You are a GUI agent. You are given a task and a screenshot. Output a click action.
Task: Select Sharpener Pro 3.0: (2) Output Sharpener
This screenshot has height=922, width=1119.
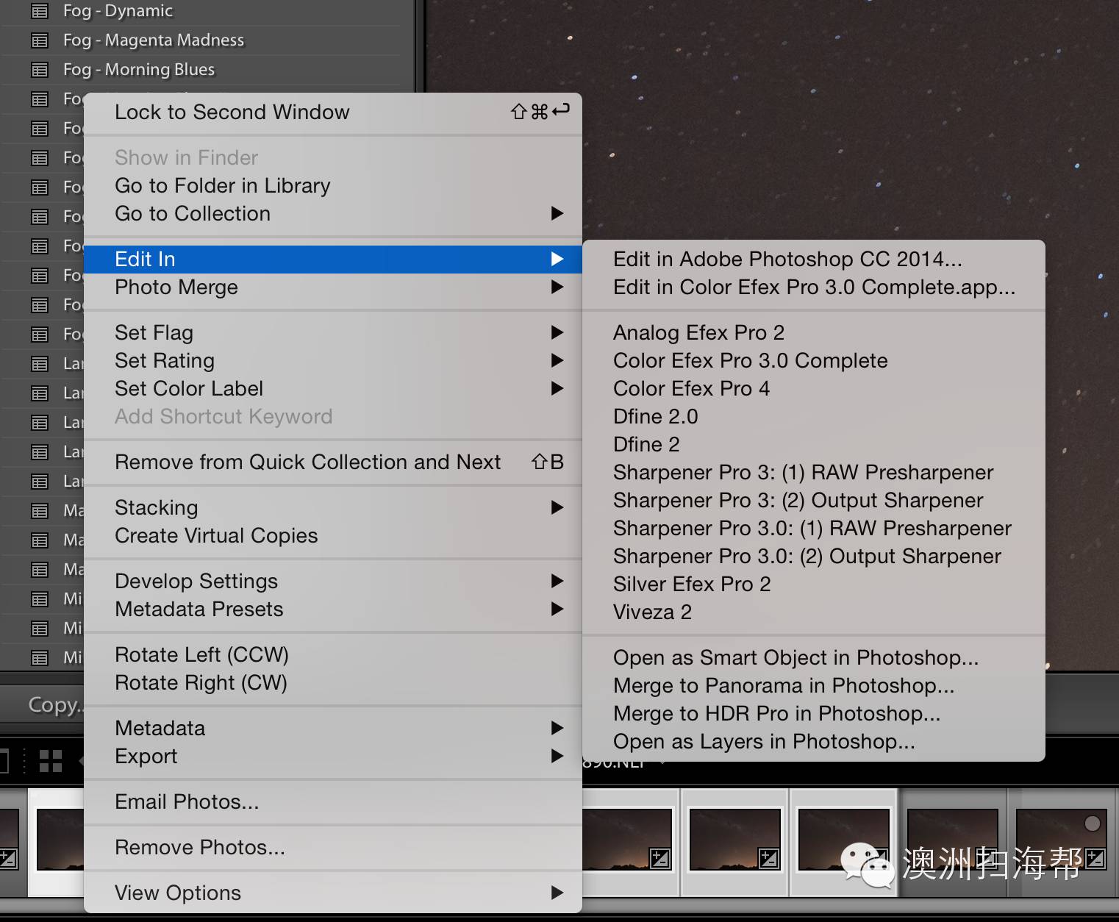point(814,556)
